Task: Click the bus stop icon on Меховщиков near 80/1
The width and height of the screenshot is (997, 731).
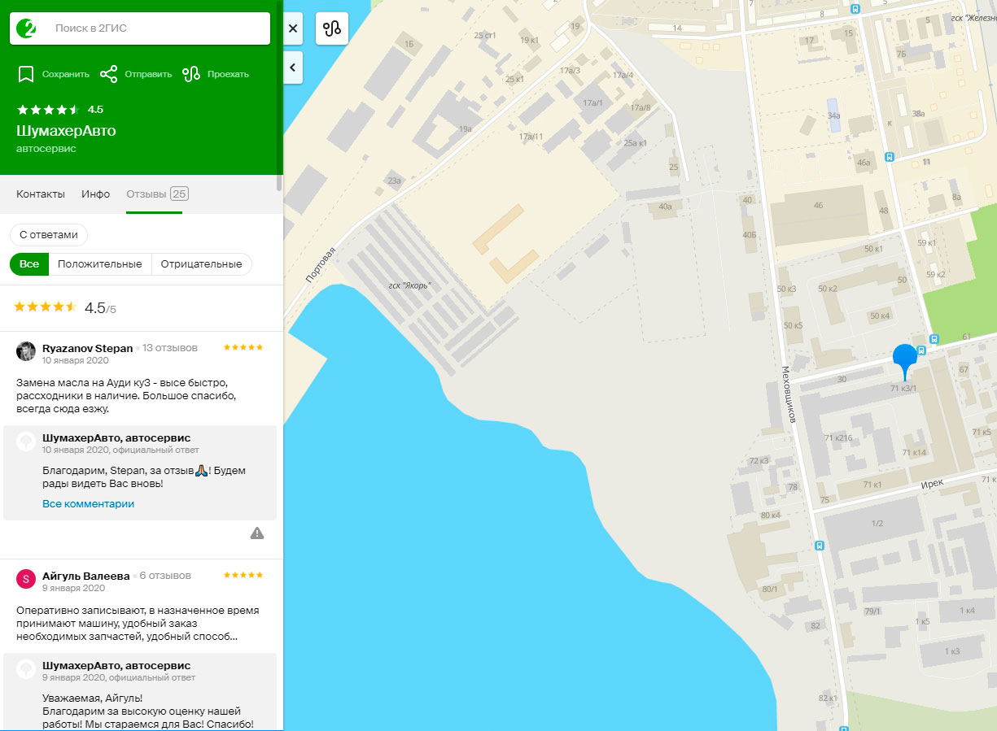Action: 820,546
